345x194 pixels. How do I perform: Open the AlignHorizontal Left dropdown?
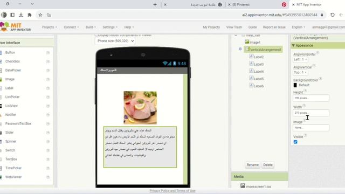(300, 60)
